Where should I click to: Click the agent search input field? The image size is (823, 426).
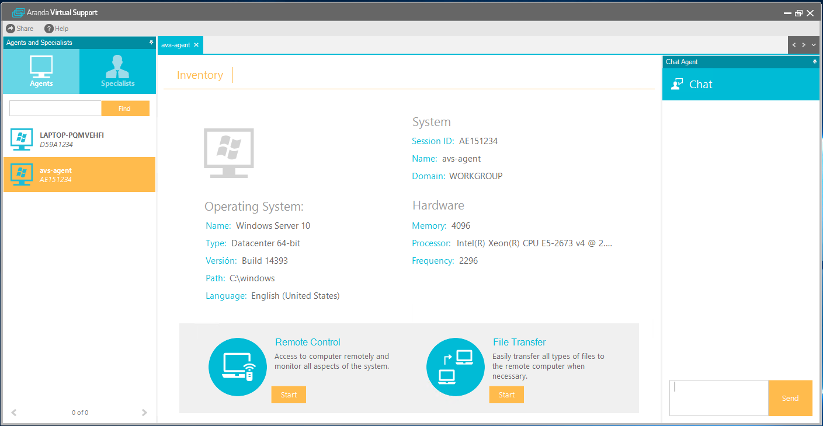pos(55,109)
